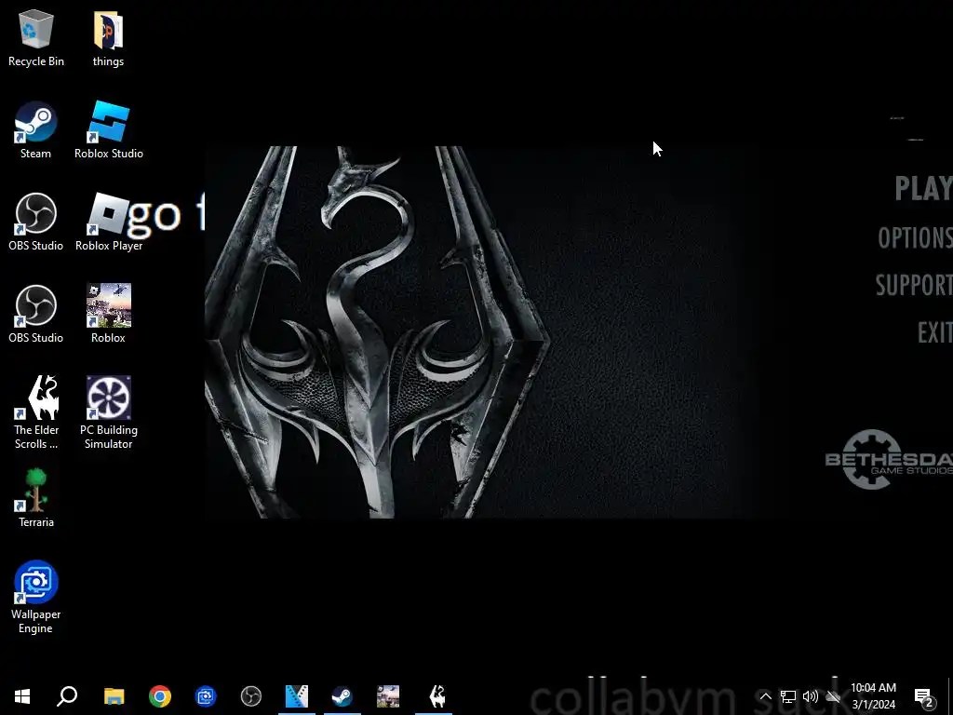
Task: Open File Explorer from the taskbar
Action: point(114,696)
